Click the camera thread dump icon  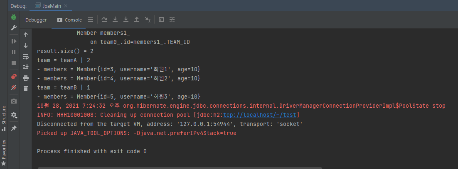14,101
